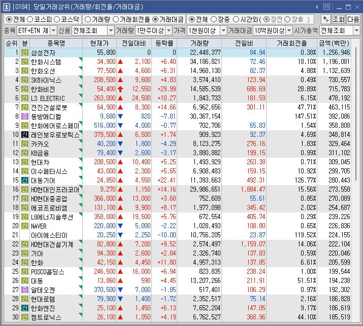This screenshot has width=363, height=326.
Task: Click the teal 신 badge for 대동기어
Action: (25, 180)
